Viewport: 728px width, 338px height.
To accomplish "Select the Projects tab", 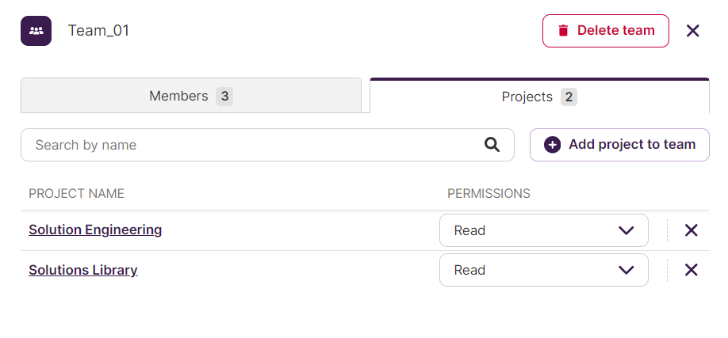I will 539,96.
